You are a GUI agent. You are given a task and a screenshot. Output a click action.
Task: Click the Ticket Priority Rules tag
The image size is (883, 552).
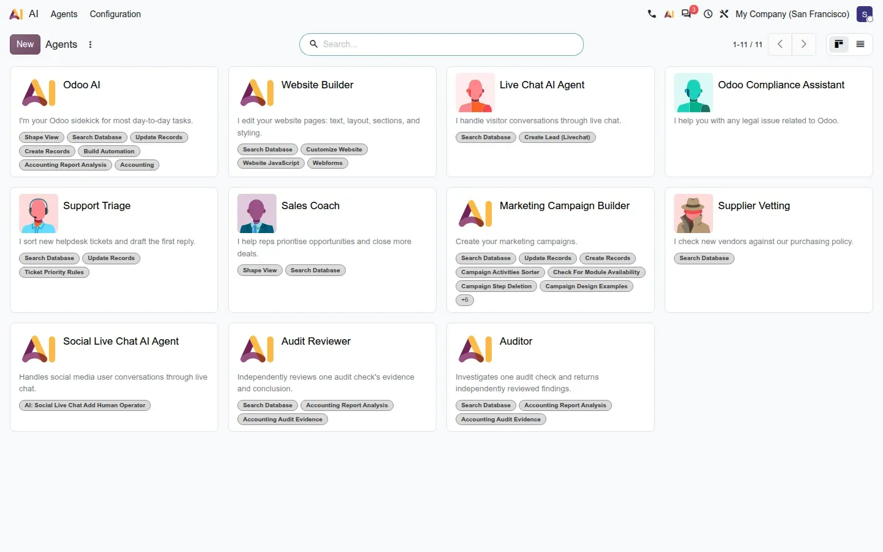pos(54,272)
